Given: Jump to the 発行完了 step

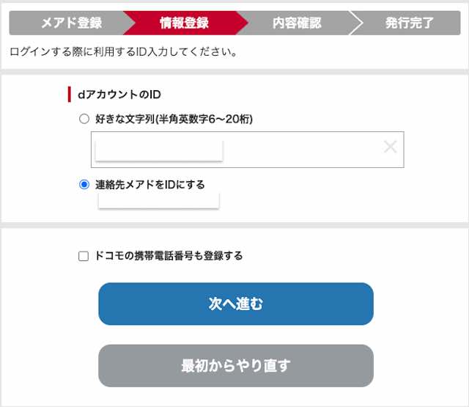Looking at the screenshot, I should (409, 23).
